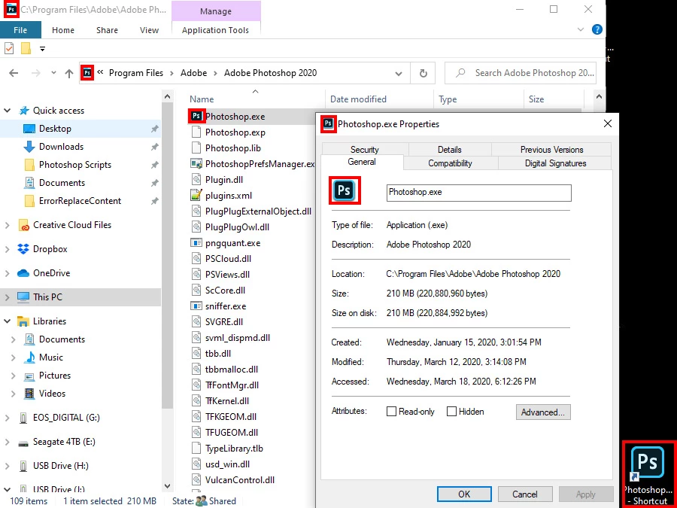Sort files by the Name column header
Viewport: 677px width, 508px height.
coord(202,99)
